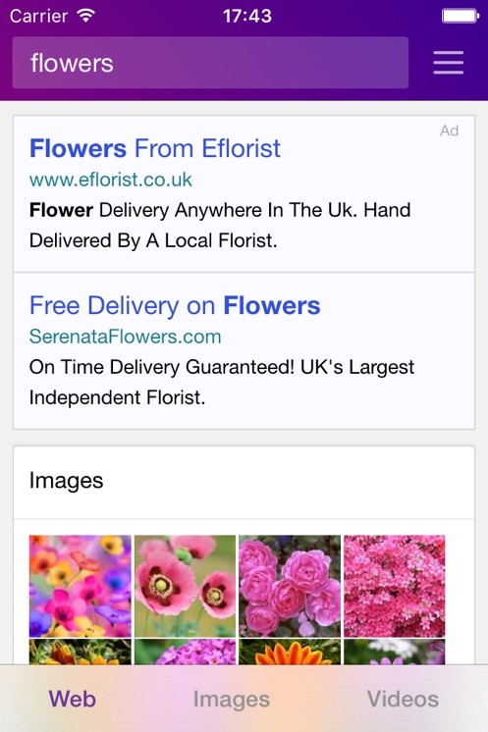Select the orange daisy thumbnail in second row
The height and width of the screenshot is (732, 488).
pyautogui.click(x=290, y=653)
